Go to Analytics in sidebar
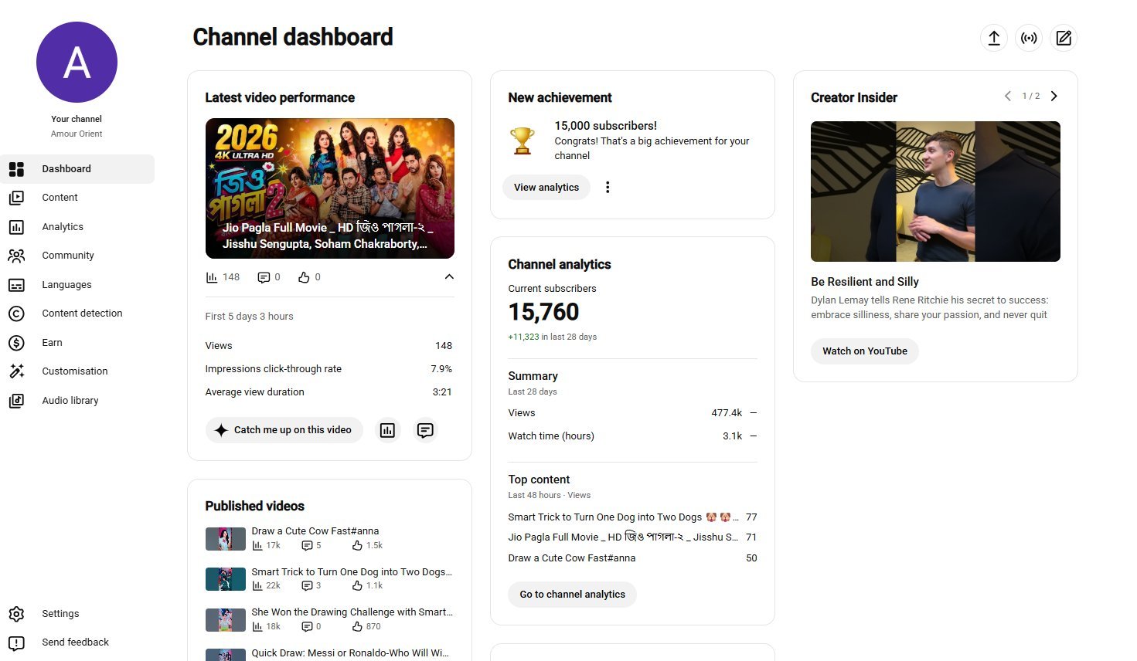1137x661 pixels. (x=77, y=227)
